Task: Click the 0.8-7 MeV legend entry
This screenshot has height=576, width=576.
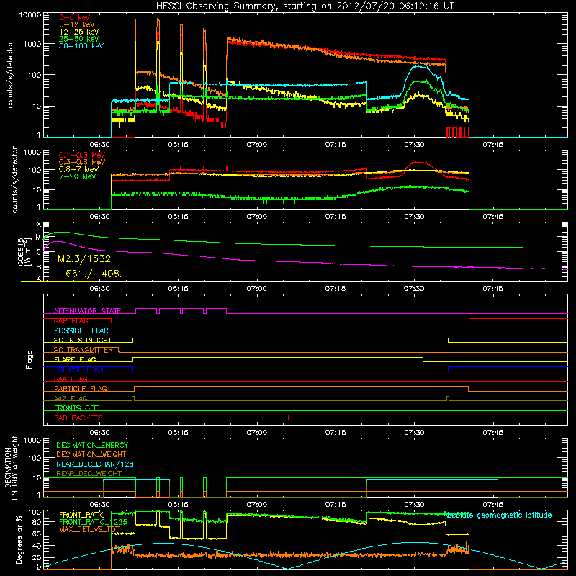Action: pyautogui.click(x=78, y=169)
